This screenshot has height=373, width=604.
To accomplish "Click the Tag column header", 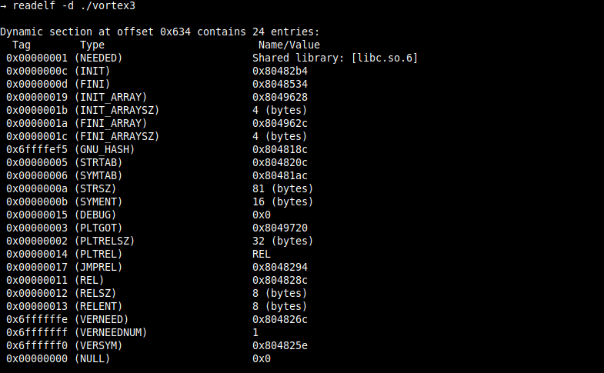I will (22, 45).
